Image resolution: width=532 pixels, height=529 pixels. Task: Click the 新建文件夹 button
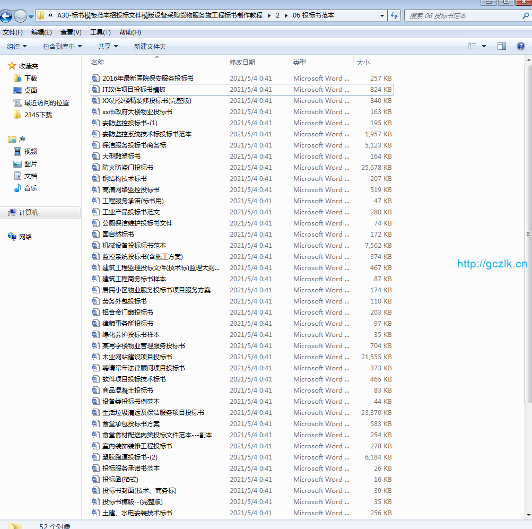pyautogui.click(x=150, y=47)
